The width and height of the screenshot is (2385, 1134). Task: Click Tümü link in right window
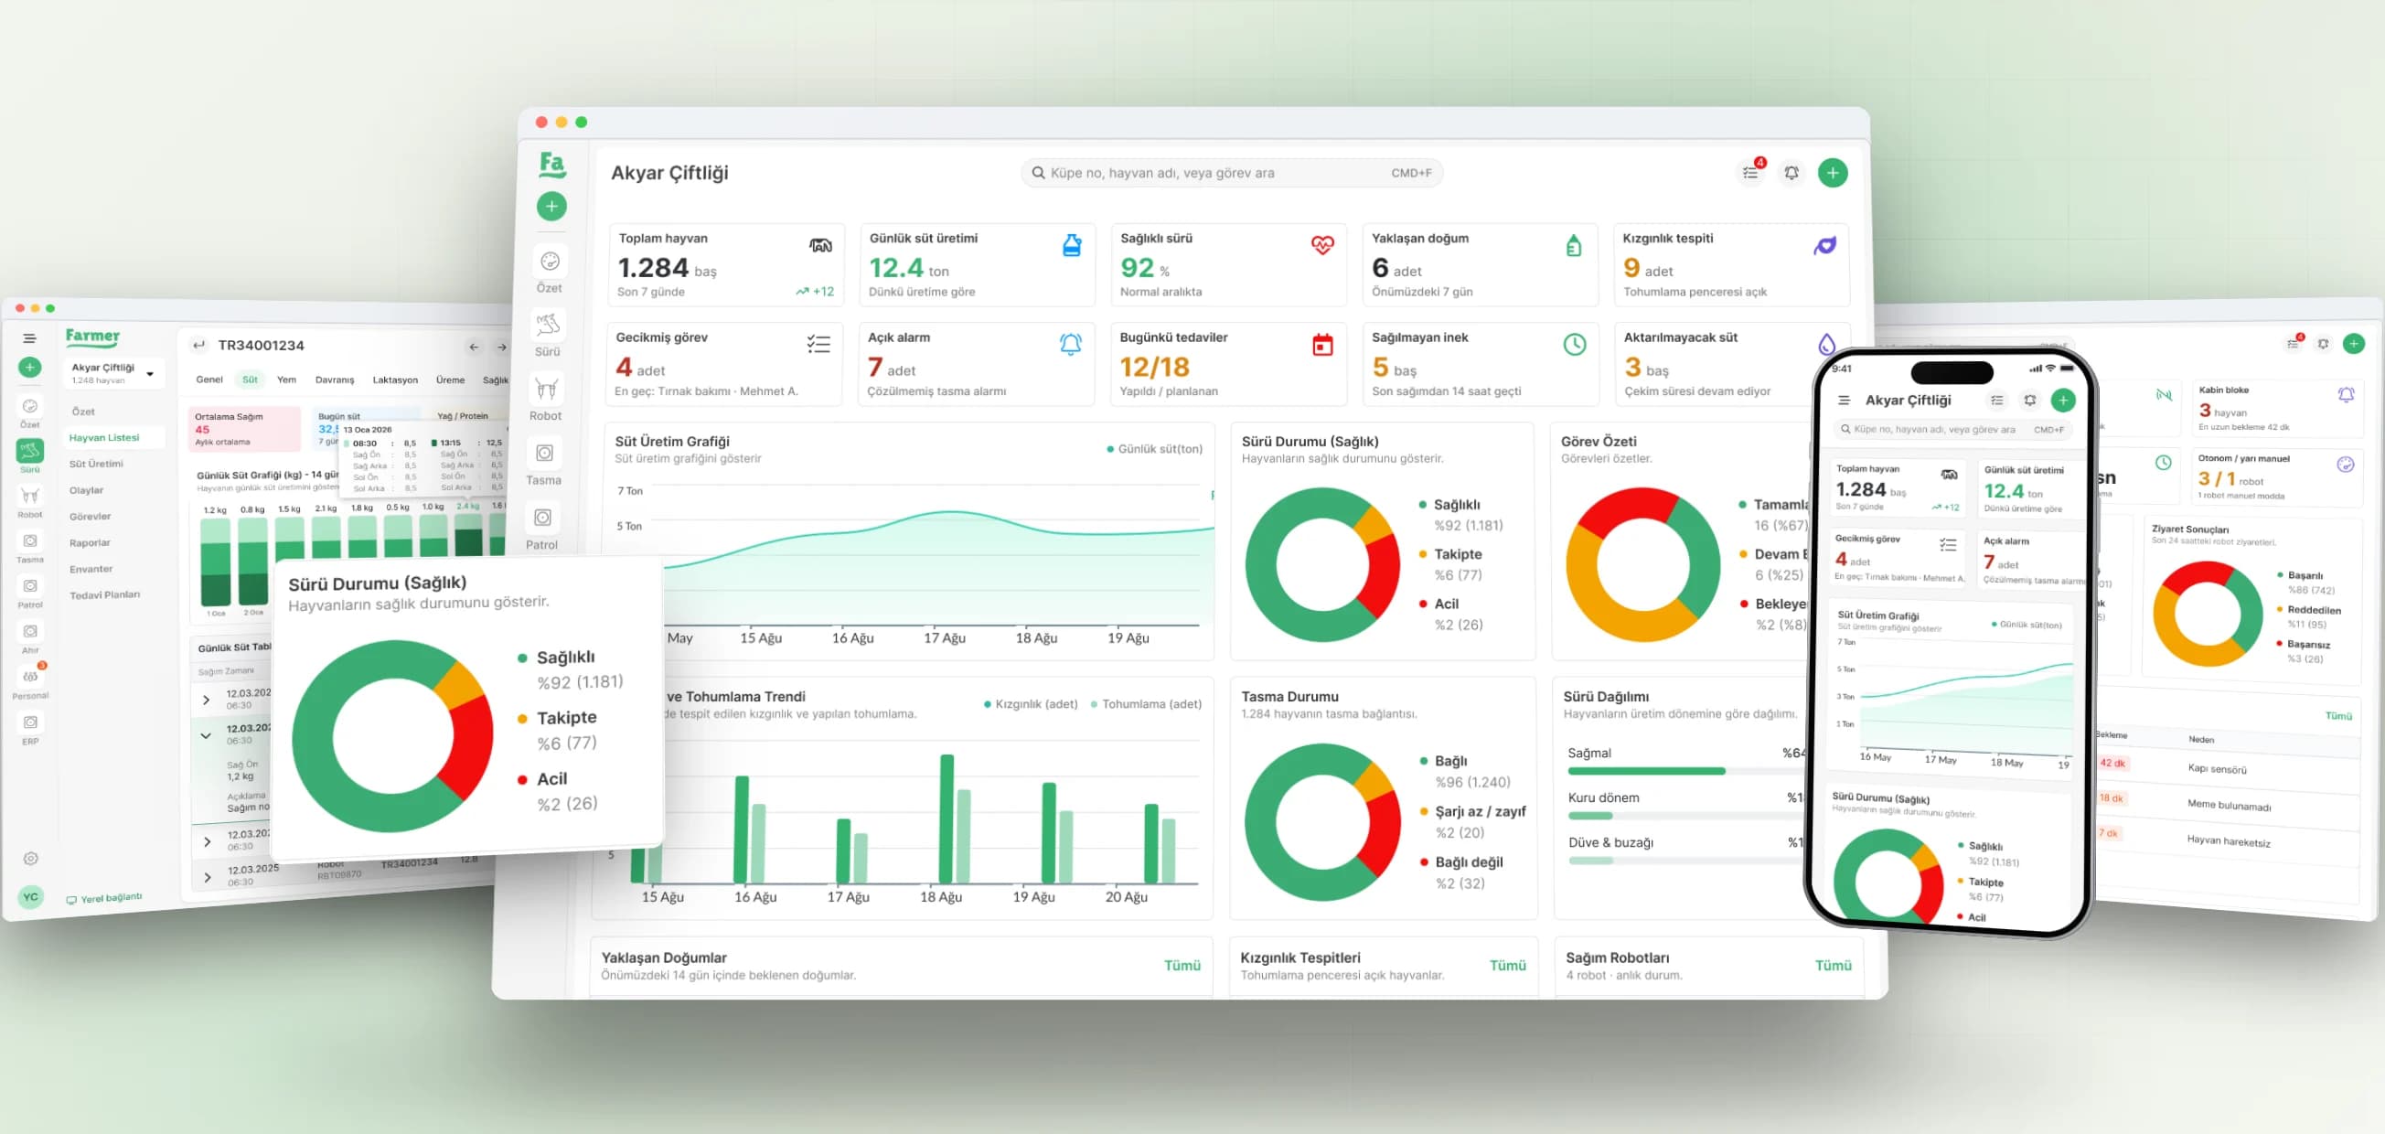tap(2337, 716)
